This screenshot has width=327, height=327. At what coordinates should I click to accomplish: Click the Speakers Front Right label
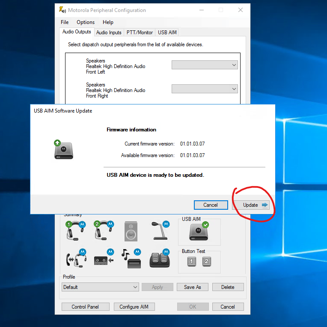click(x=116, y=90)
